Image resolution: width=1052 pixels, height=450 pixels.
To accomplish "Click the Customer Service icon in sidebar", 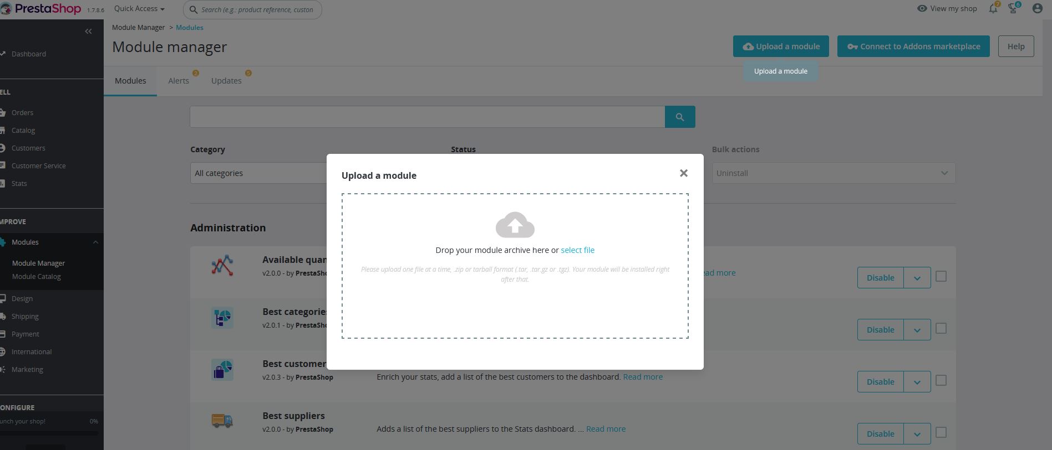I will pos(3,165).
